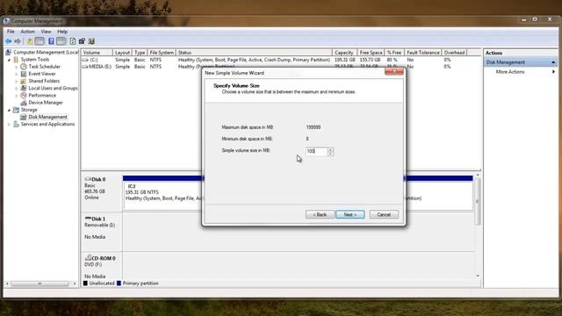Viewport: 562px width, 316px height.
Task: Sort by the Overhead column header
Action: click(x=454, y=53)
